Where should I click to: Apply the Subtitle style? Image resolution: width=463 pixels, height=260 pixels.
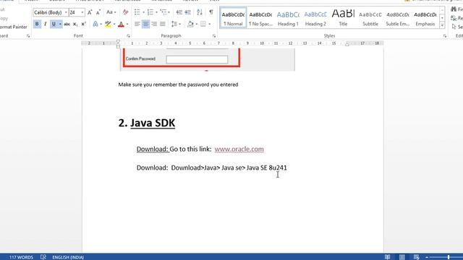tap(370, 18)
